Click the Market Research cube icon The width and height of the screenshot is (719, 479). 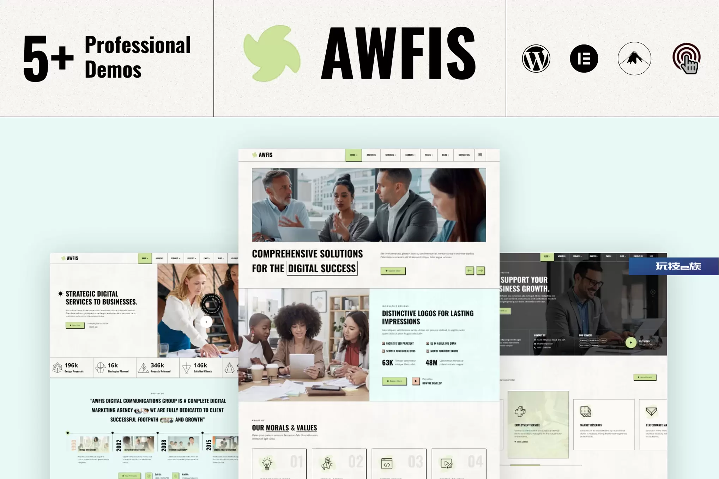[x=586, y=411]
